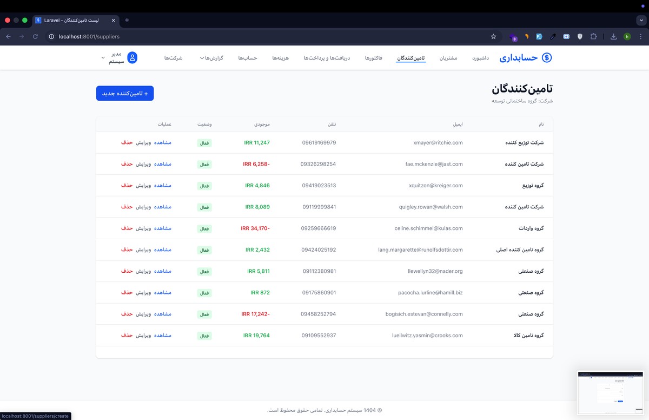This screenshot has height=420, width=649.
Task: Toggle فعال status on شرکت توزیع کننده row
Action: [x=204, y=143]
